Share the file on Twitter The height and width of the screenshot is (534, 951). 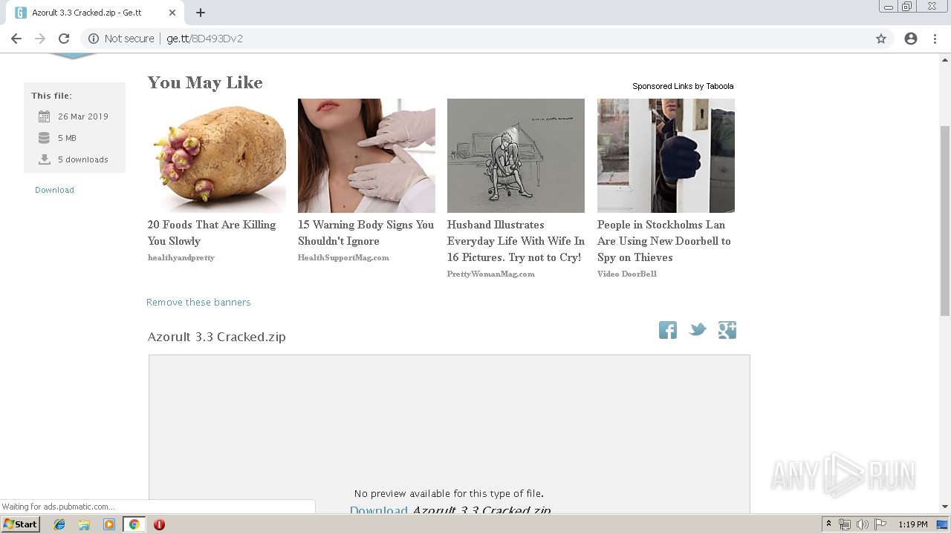(698, 330)
